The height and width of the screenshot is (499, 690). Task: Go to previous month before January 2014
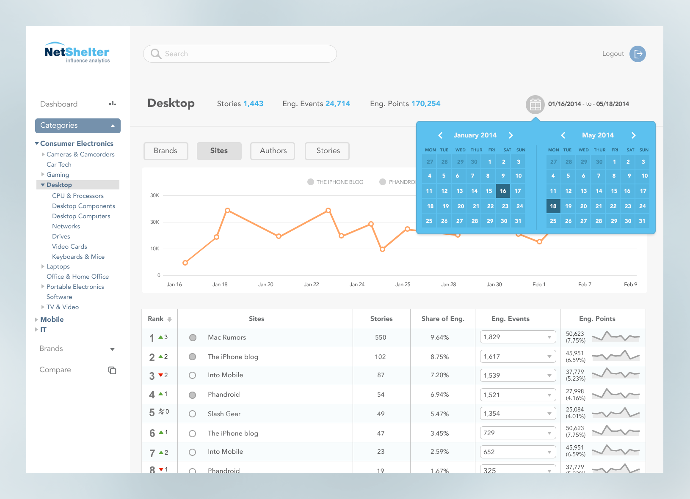coord(440,135)
